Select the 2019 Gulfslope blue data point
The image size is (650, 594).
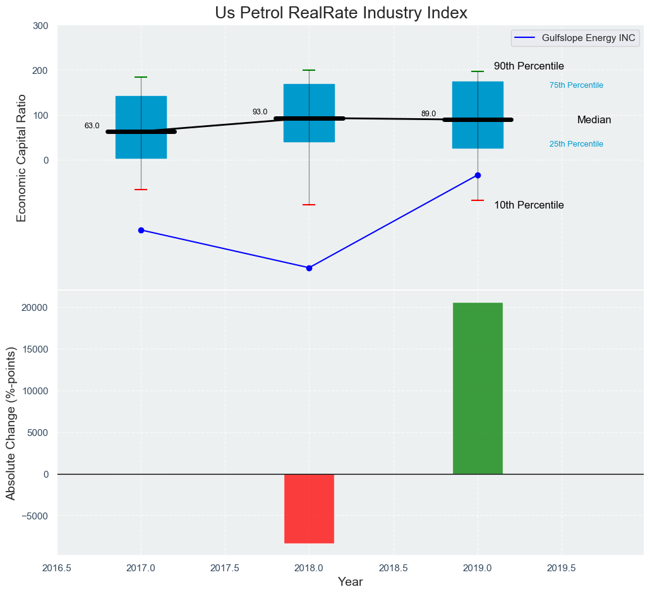(x=478, y=175)
